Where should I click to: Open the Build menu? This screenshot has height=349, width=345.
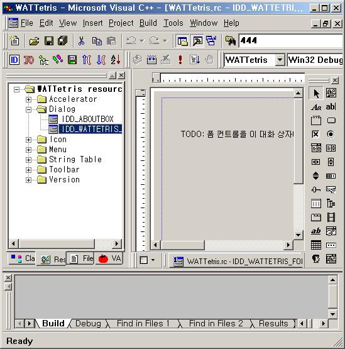click(x=148, y=23)
